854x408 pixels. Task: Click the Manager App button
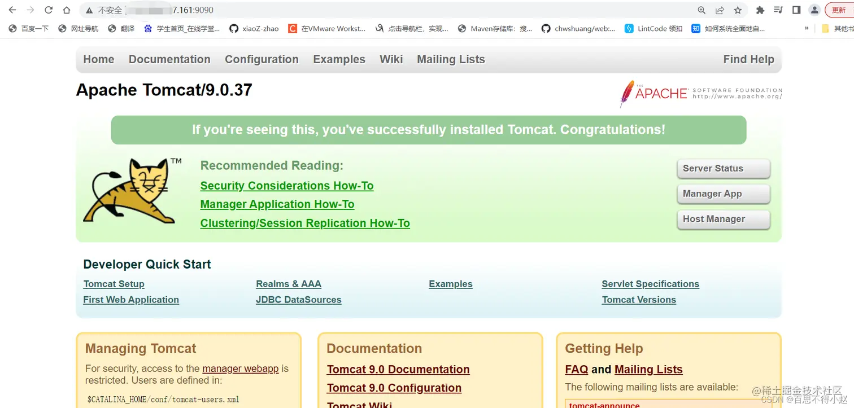[x=724, y=194]
